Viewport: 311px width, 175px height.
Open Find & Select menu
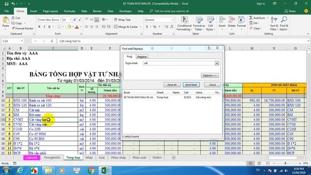[x=284, y=24]
